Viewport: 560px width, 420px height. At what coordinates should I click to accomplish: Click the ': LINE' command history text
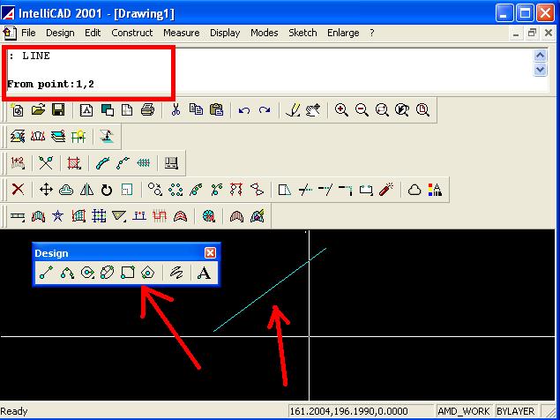pyautogui.click(x=29, y=56)
